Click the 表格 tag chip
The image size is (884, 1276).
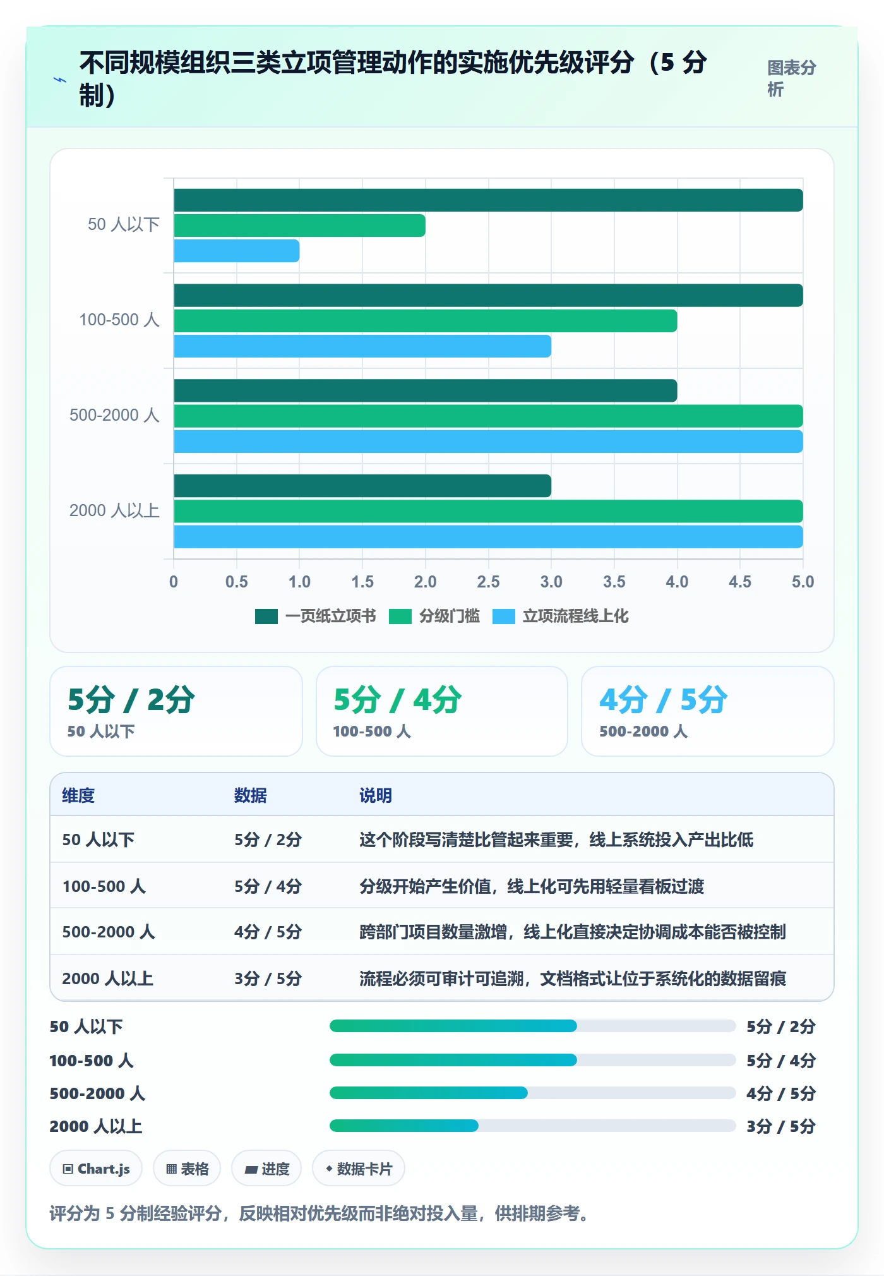point(187,1169)
